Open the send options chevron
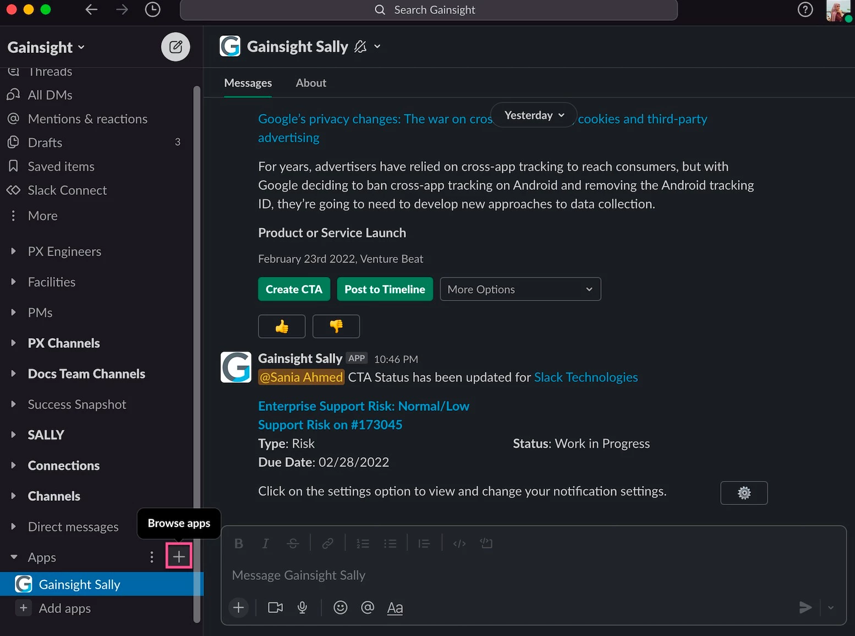The image size is (855, 636). click(831, 608)
